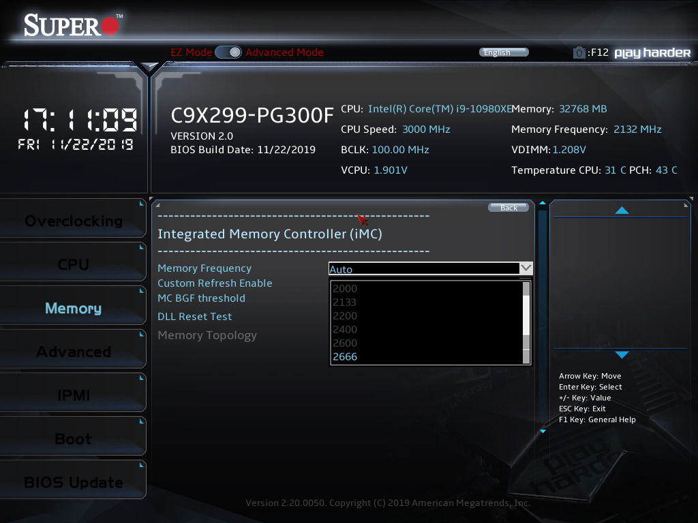Select the Custom Refresh Enable setting
Screen dimensions: 698x523
215,283
